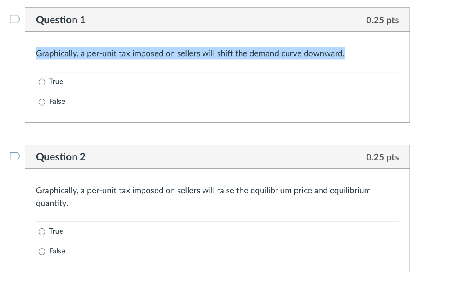Click the Question 1 header
450x288 pixels.
pos(61,20)
